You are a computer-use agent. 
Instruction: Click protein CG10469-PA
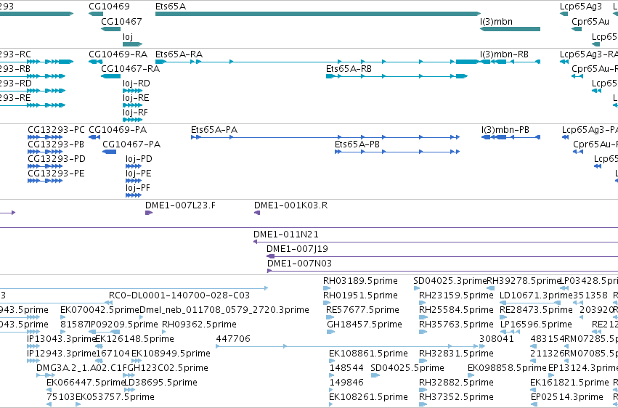point(118,129)
